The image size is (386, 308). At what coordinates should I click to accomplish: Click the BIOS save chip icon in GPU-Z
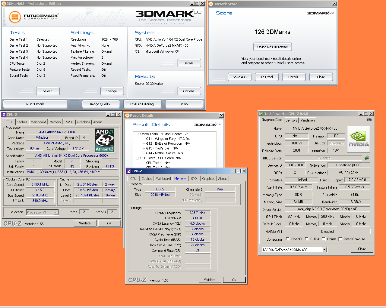tap(367, 158)
